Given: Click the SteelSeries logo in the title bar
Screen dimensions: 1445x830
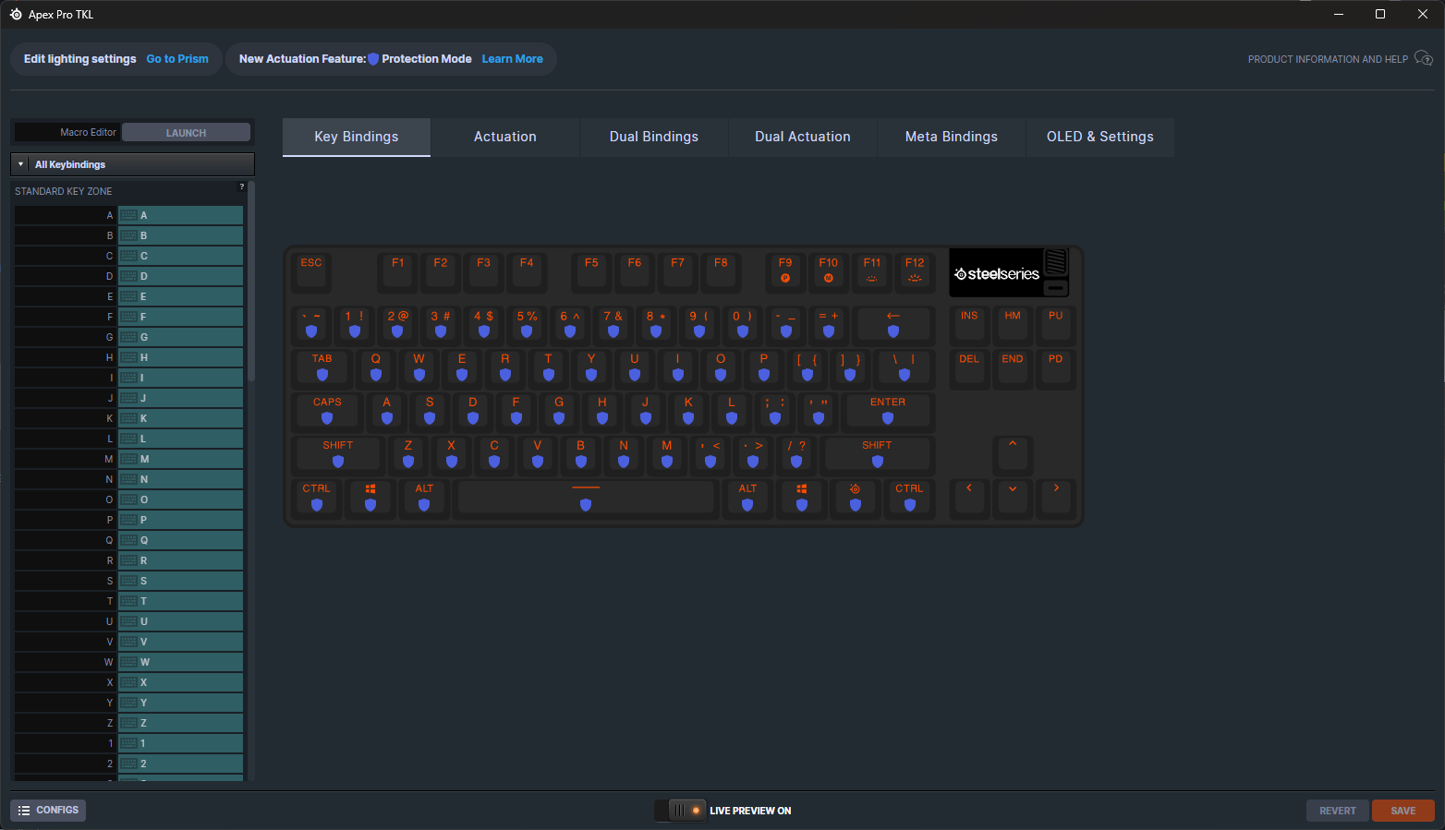Looking at the screenshot, I should (x=14, y=14).
